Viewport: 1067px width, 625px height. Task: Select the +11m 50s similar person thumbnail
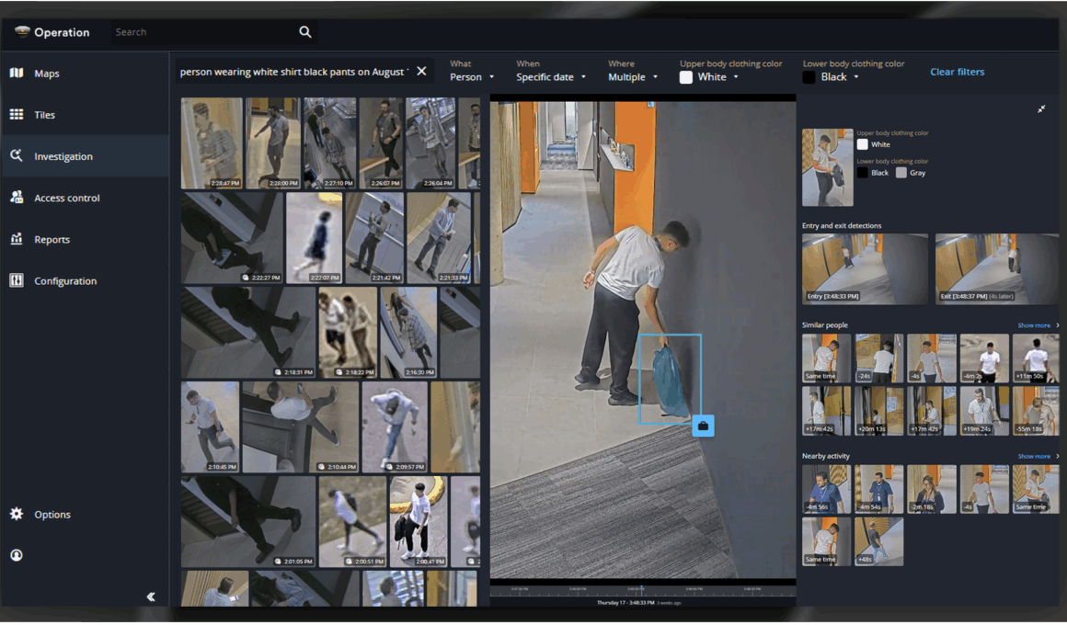tap(1036, 358)
